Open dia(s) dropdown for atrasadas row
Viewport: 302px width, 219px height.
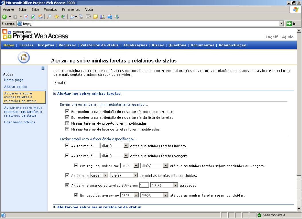coord(164,185)
